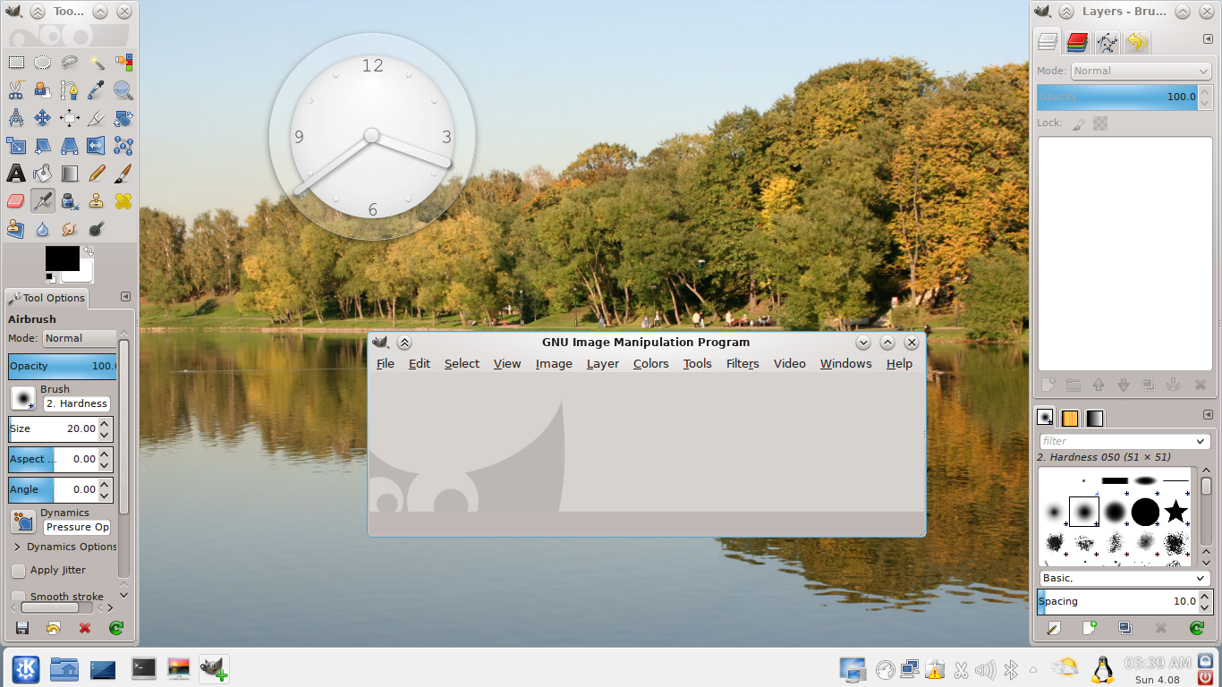Select the Rectangle Select tool

coord(16,63)
